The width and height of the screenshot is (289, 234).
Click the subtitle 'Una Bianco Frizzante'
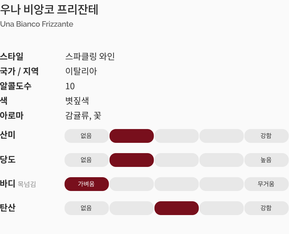(37, 24)
